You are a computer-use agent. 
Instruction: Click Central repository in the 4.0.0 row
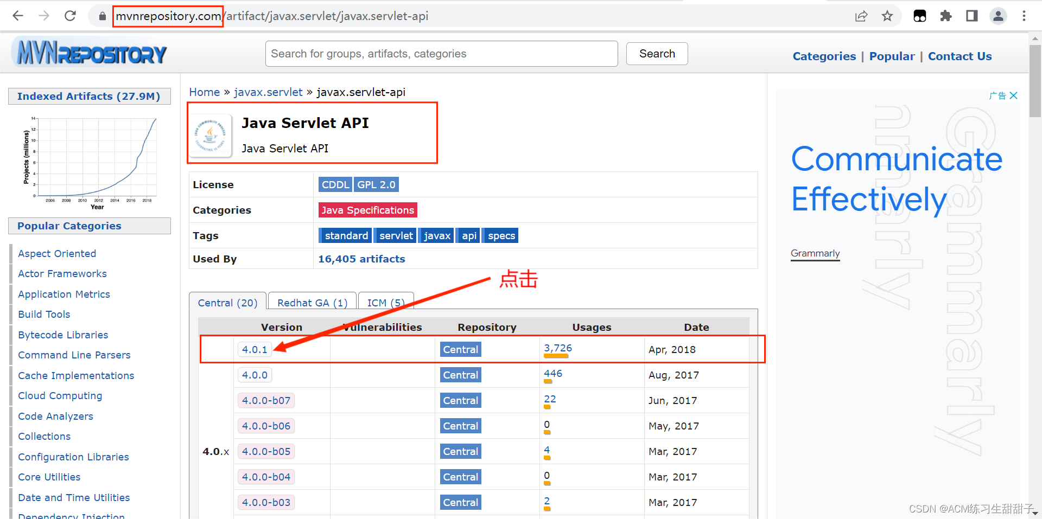(460, 375)
